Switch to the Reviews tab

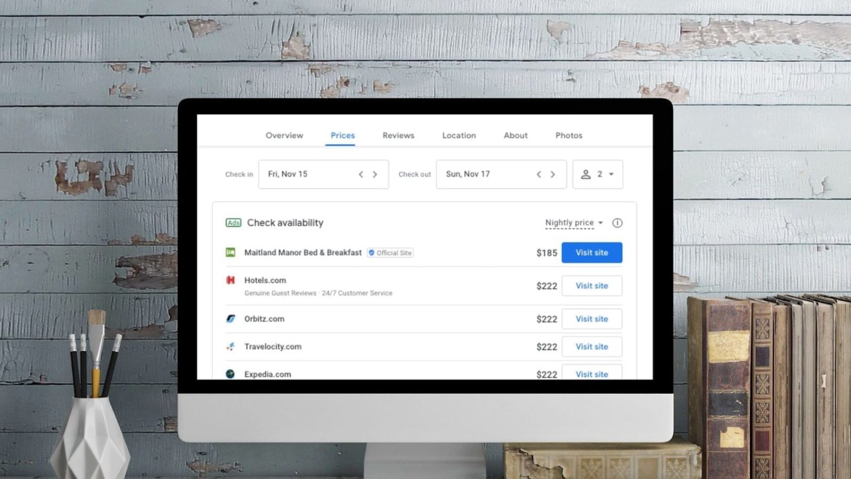pyautogui.click(x=398, y=135)
